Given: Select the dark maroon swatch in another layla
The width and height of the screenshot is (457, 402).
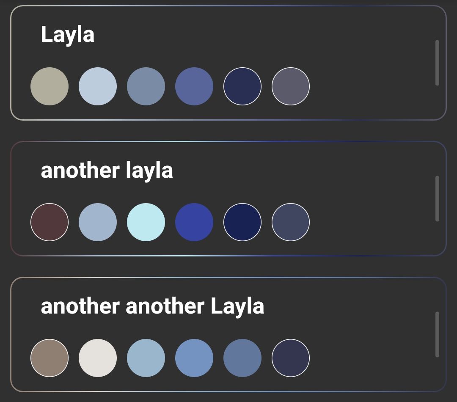Looking at the screenshot, I should [x=50, y=222].
